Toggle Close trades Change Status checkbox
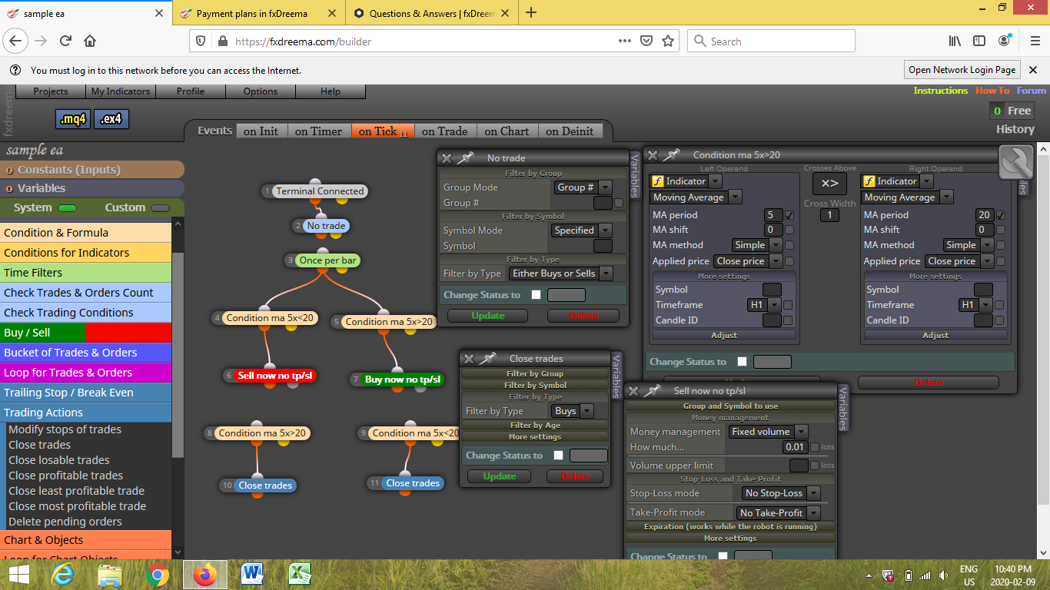1050x590 pixels. (x=558, y=456)
